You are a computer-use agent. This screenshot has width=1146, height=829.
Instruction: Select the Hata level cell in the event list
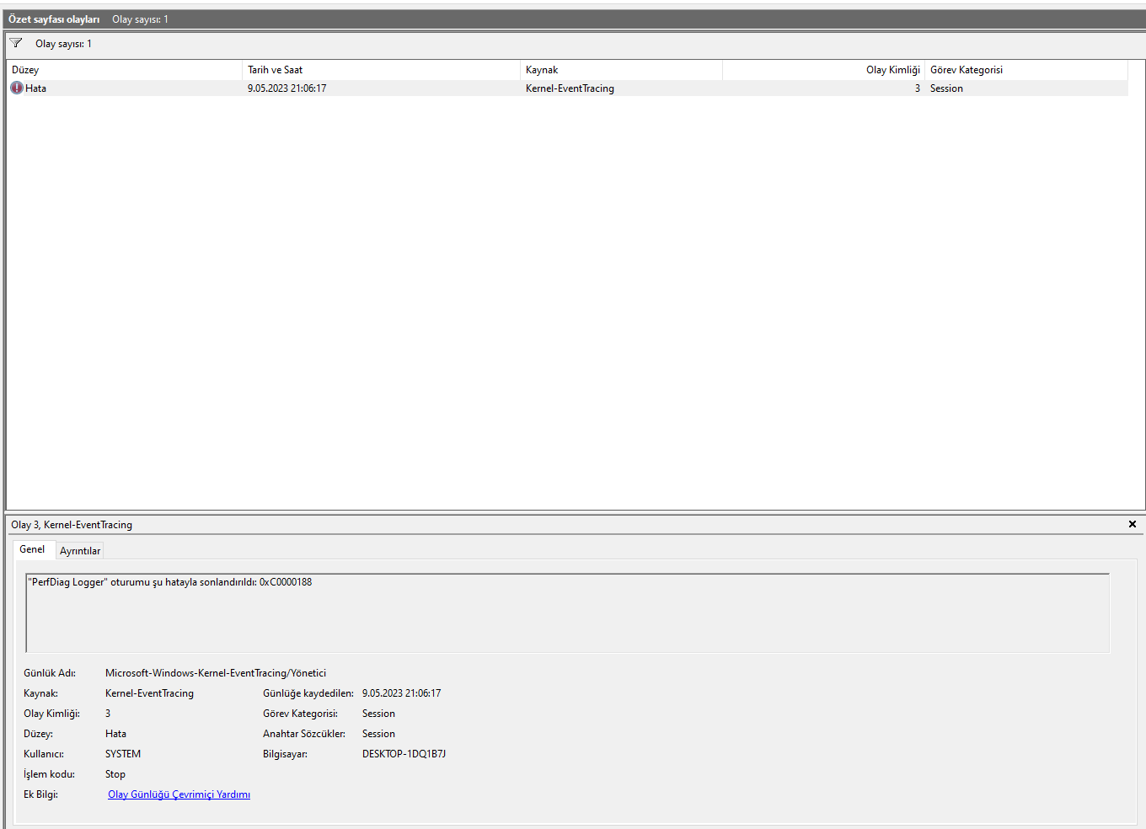tap(35, 88)
